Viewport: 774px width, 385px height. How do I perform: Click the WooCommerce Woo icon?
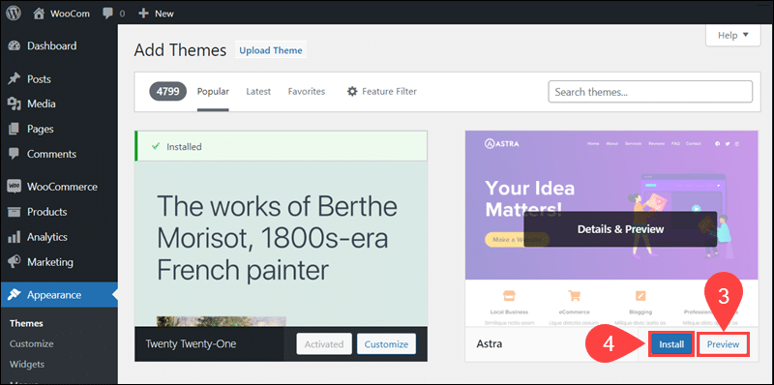[x=14, y=187]
